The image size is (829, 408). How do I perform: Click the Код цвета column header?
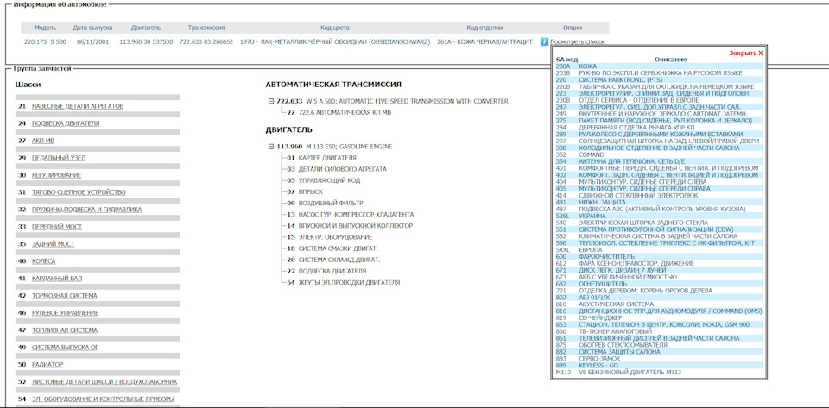[335, 28]
